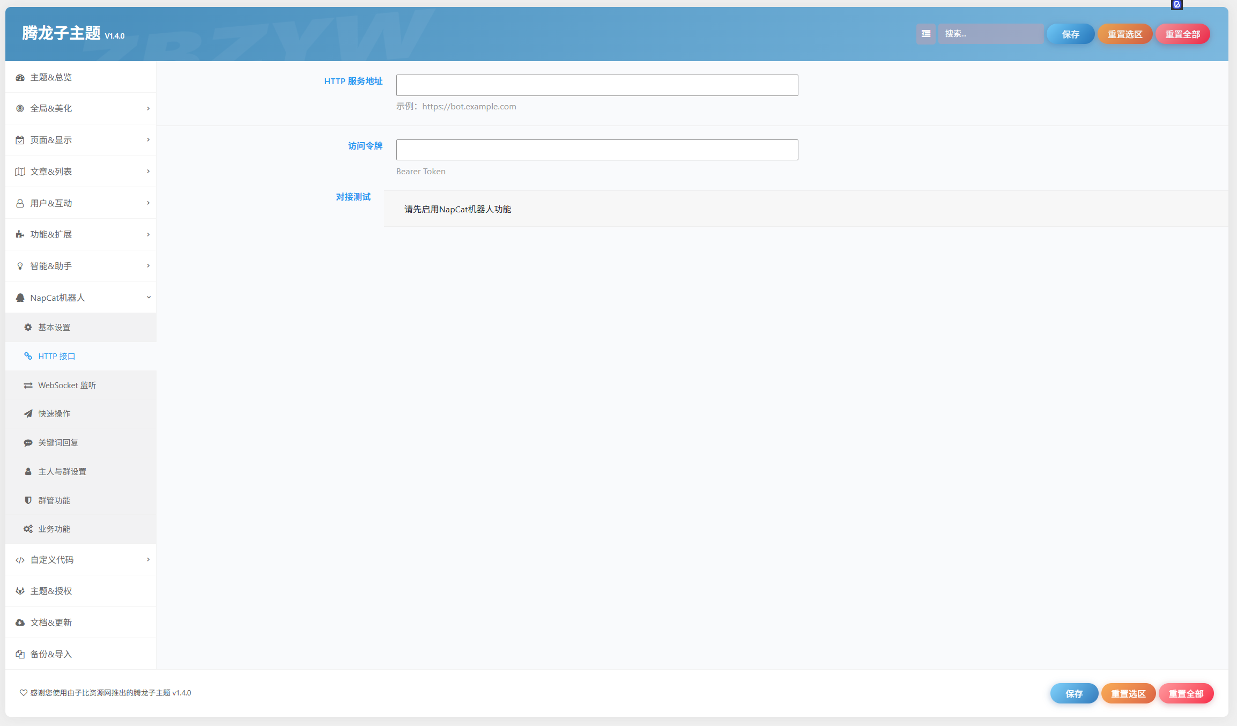Click the top 重置选区 button
This screenshot has width=1237, height=726.
[1125, 34]
